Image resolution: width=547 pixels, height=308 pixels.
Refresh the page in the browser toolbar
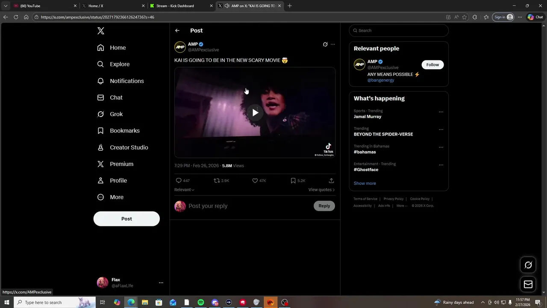coord(16,17)
